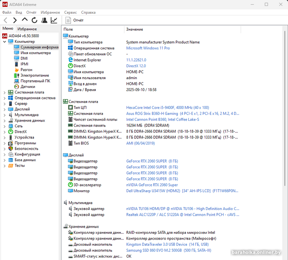
Task: Open the Dell UltraSharp U3415W monitor link
Action: (182, 191)
